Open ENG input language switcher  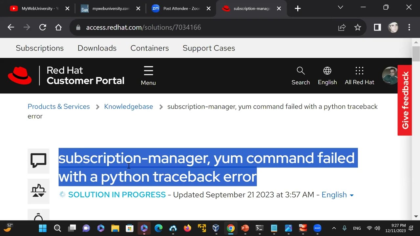[x=357, y=228]
